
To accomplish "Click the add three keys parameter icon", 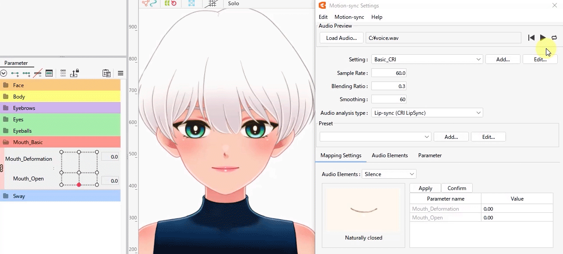I will (x=26, y=74).
